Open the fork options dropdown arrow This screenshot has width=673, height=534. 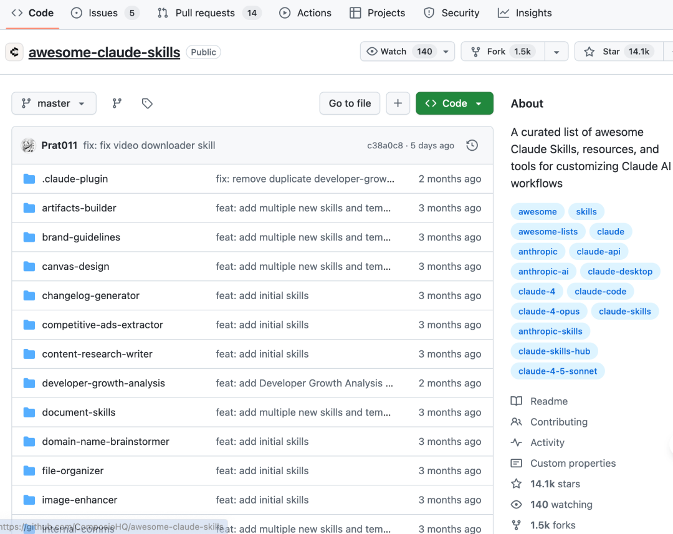556,52
